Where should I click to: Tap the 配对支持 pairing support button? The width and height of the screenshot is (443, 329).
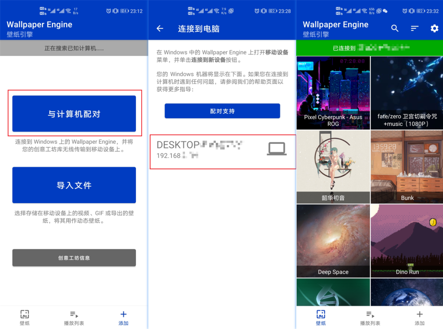(222, 111)
